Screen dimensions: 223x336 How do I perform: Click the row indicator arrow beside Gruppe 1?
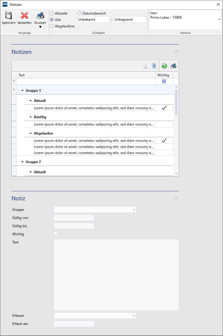14,90
